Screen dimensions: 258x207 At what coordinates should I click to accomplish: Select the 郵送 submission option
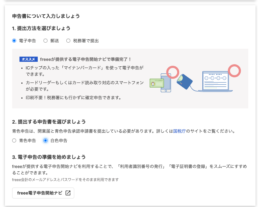pyautogui.click(x=45, y=41)
